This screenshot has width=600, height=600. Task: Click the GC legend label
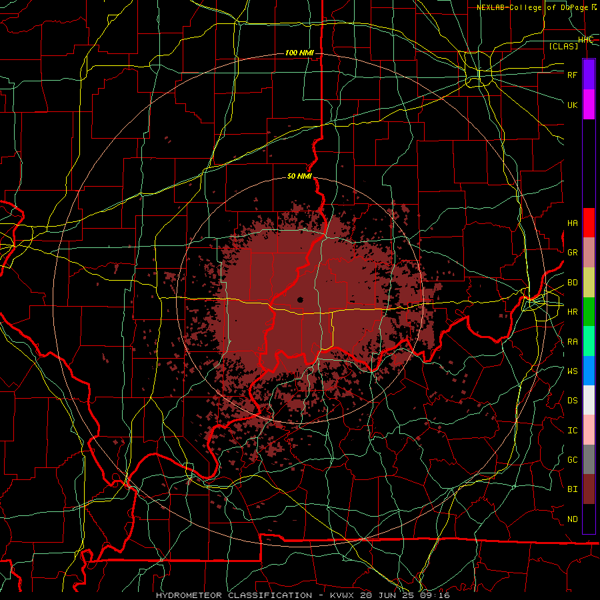[x=573, y=460]
